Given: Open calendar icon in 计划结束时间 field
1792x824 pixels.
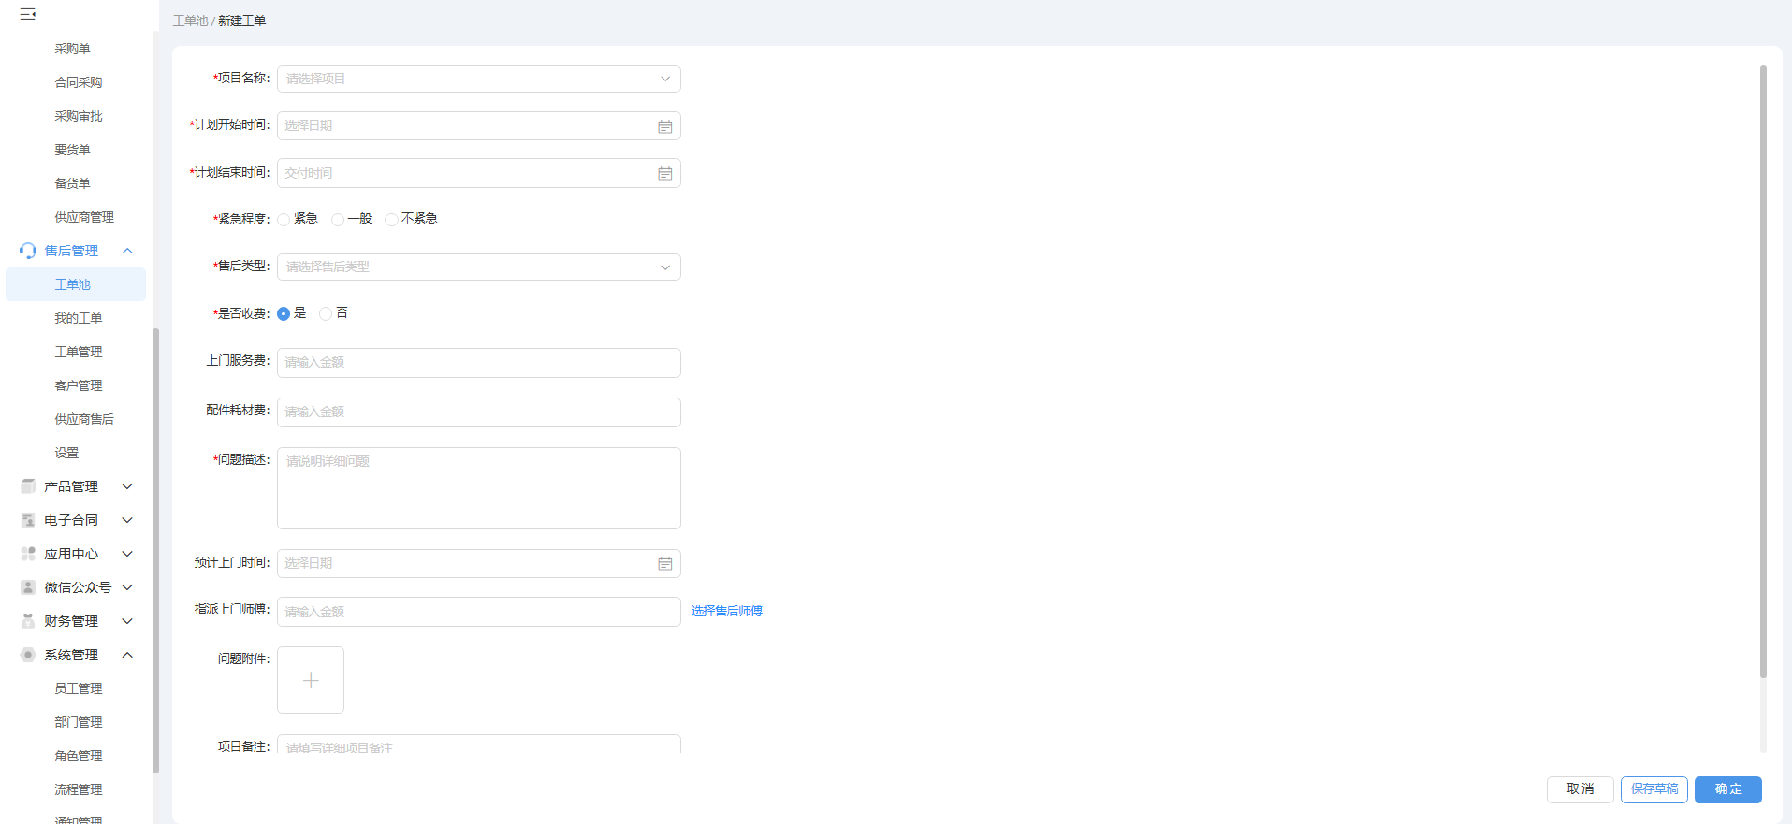Looking at the screenshot, I should tap(665, 173).
